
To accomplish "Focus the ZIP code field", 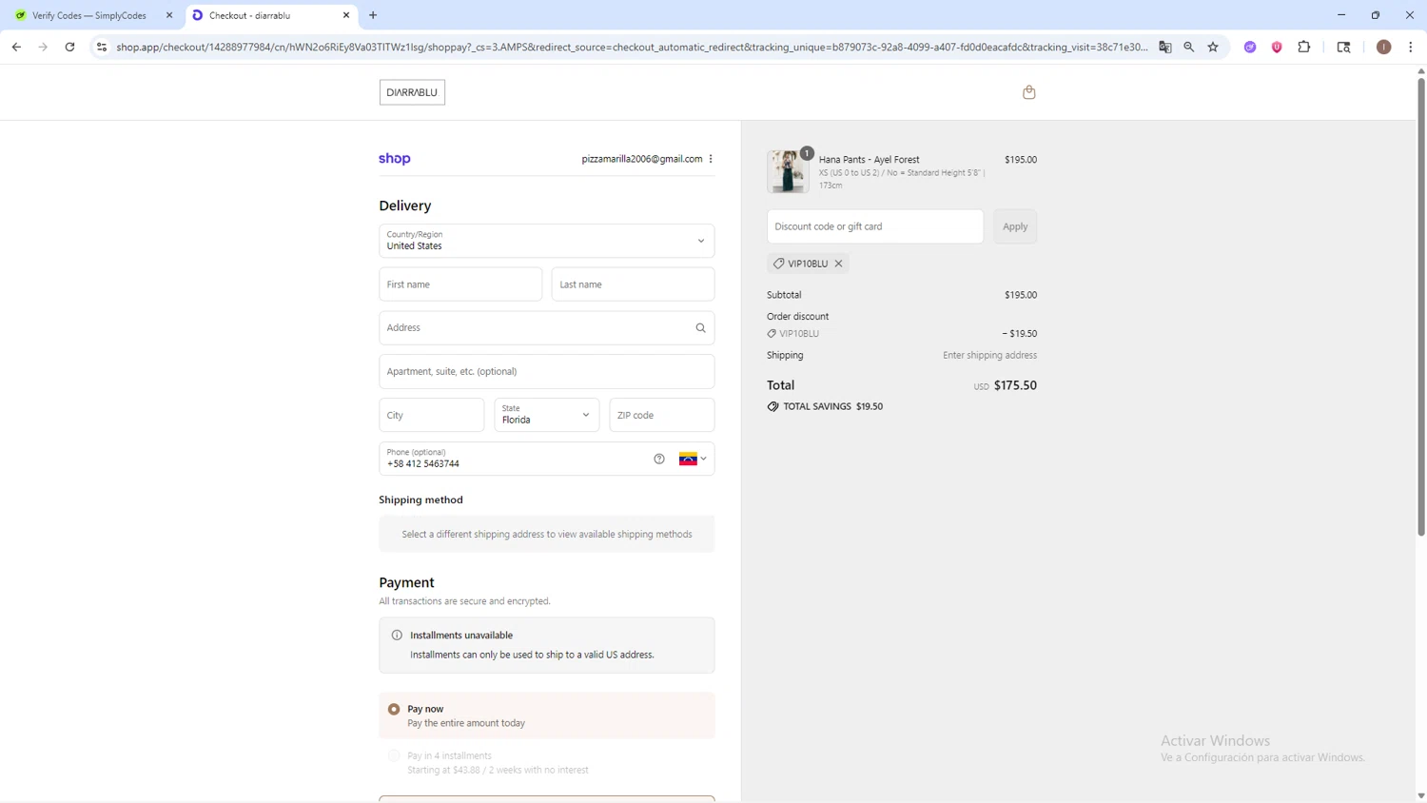I will 662,415.
